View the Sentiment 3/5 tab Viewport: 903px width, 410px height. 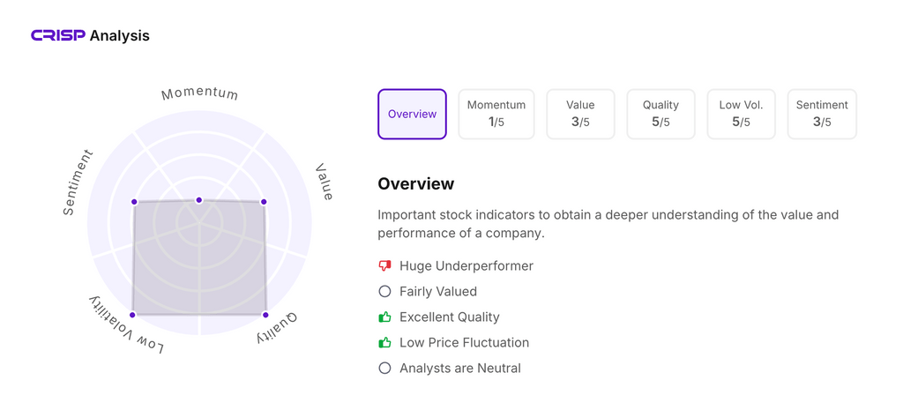[x=822, y=114]
